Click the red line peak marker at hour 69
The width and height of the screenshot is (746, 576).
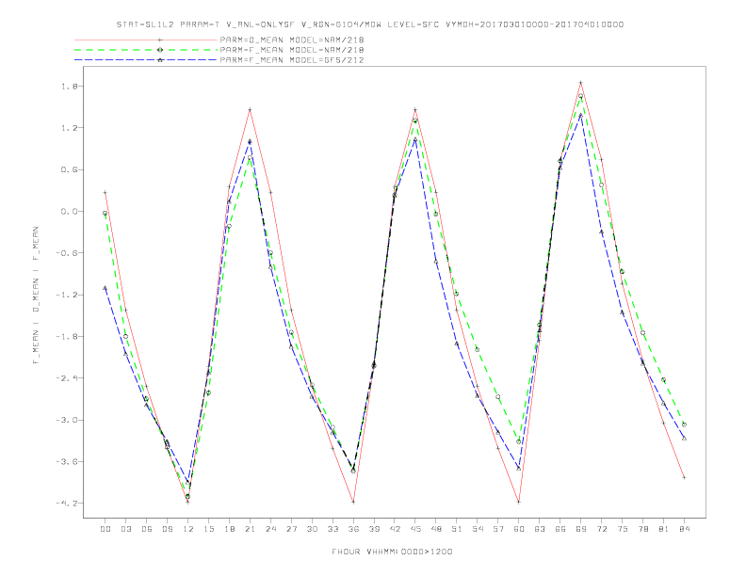581,83
